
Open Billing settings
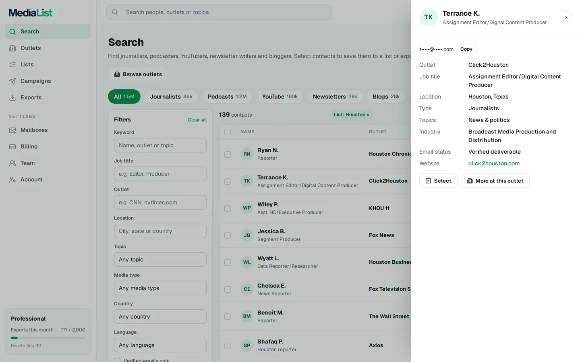(48, 146)
